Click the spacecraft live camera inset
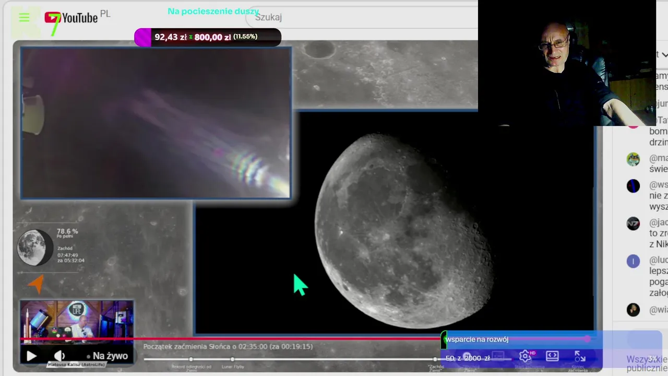The height and width of the screenshot is (376, 668). tap(156, 123)
